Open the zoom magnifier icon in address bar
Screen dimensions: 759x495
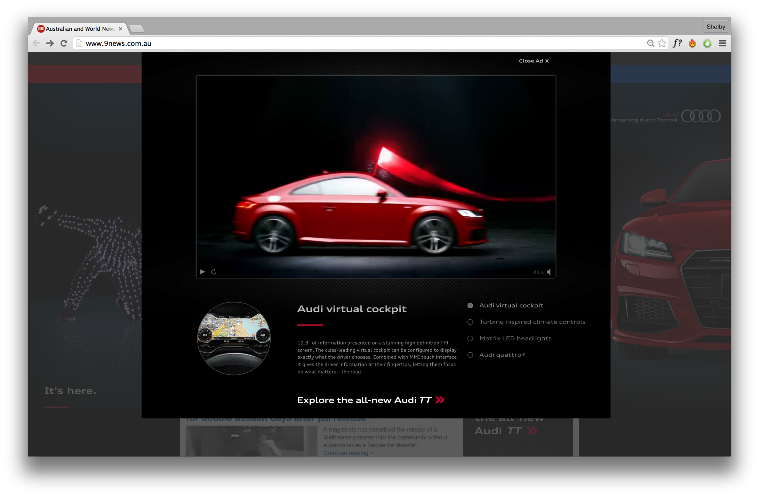650,43
